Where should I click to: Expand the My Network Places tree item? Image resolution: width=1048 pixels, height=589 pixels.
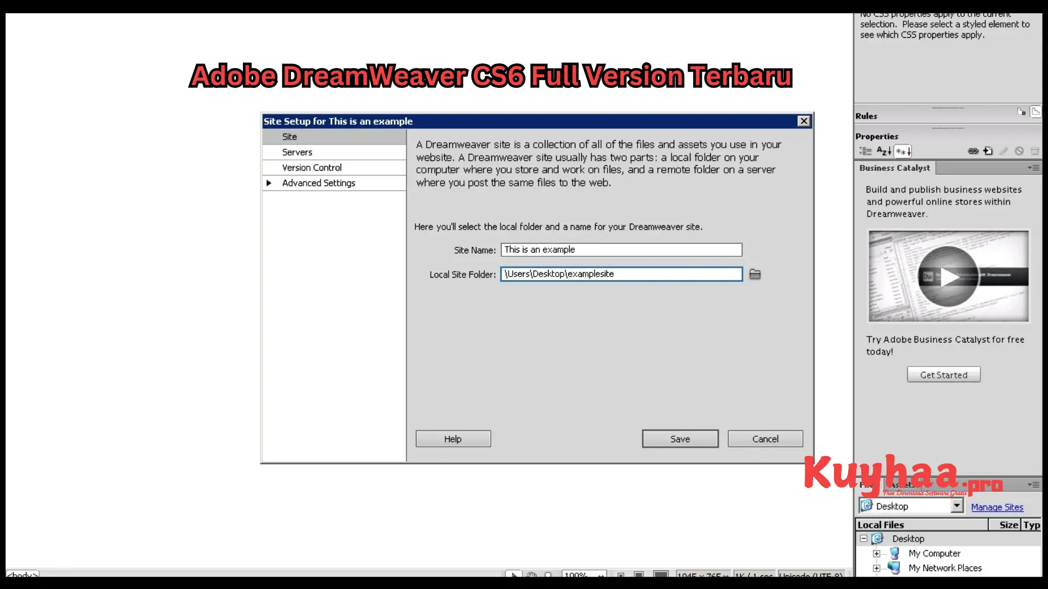click(877, 567)
